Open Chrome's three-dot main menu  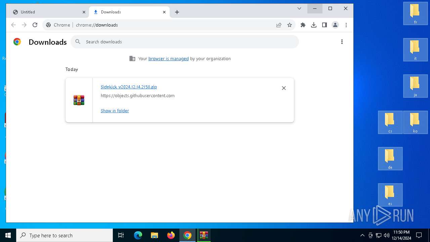[346, 25]
